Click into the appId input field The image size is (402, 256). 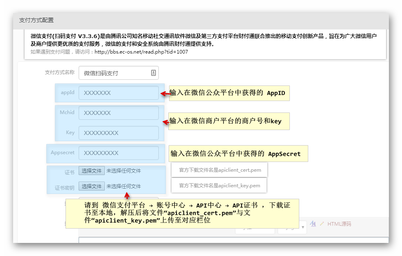[119, 93]
